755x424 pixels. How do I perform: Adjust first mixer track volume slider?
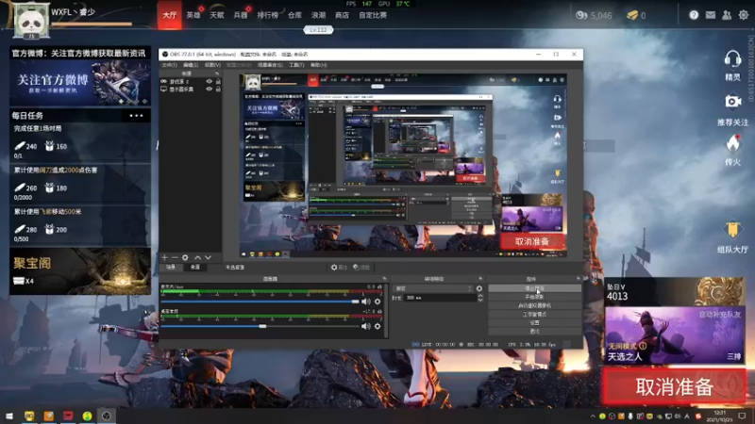coord(260,302)
